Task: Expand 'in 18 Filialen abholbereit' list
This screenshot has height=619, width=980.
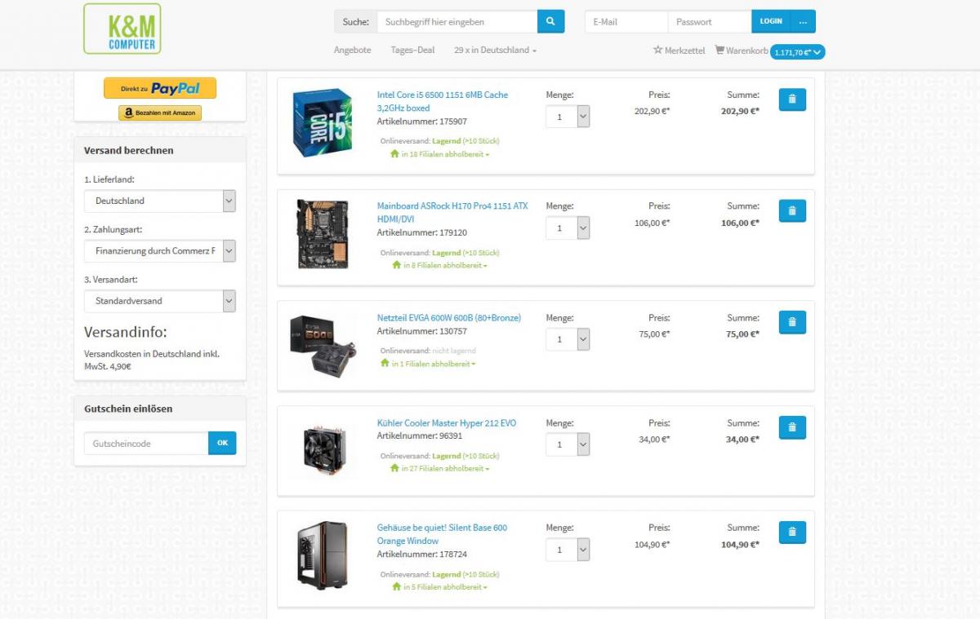Action: (x=440, y=154)
